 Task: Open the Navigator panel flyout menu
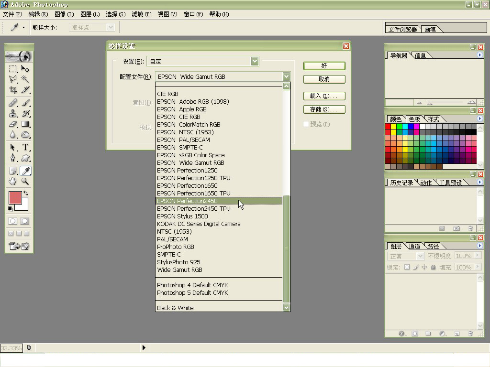[x=479, y=55]
